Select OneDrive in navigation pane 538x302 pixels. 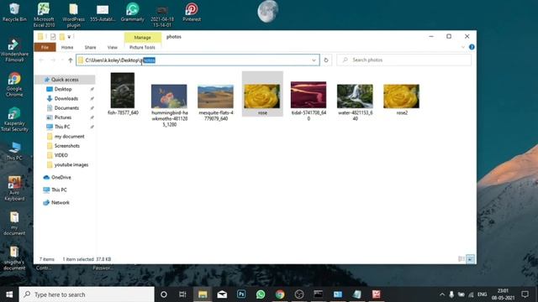(61, 177)
